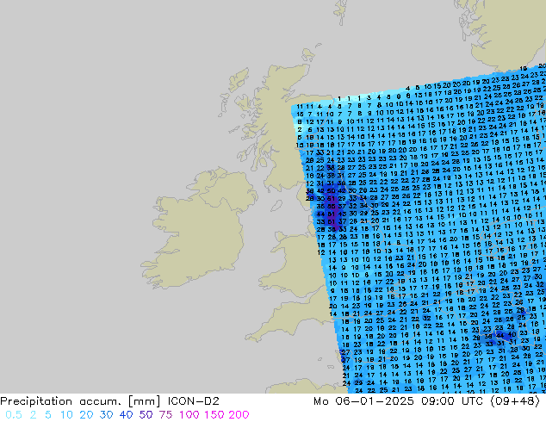546x422 pixels.
Task: Select the 200 mm legend value
Action: pyautogui.click(x=239, y=415)
